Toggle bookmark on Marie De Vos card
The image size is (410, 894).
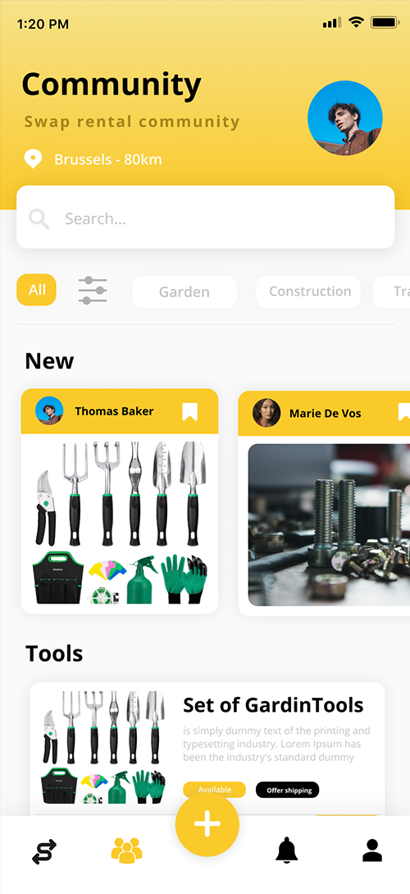click(x=404, y=412)
